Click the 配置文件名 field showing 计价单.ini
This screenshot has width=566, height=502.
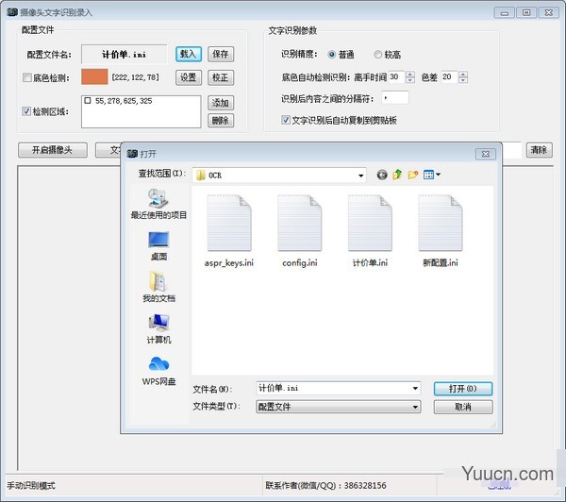(x=125, y=55)
